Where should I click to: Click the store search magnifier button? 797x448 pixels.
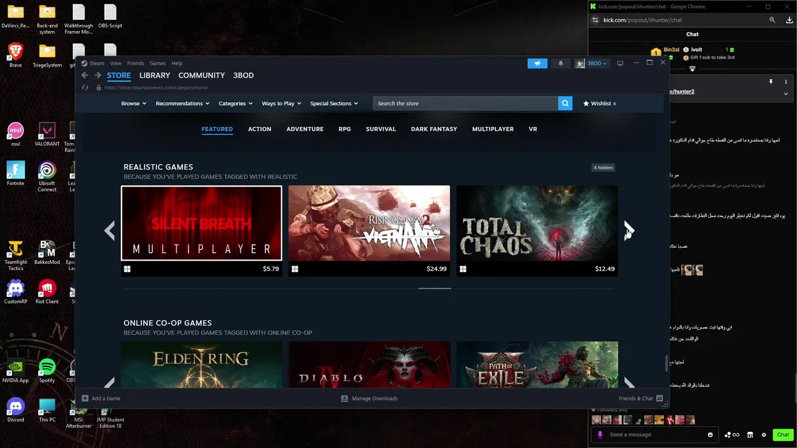[565, 103]
